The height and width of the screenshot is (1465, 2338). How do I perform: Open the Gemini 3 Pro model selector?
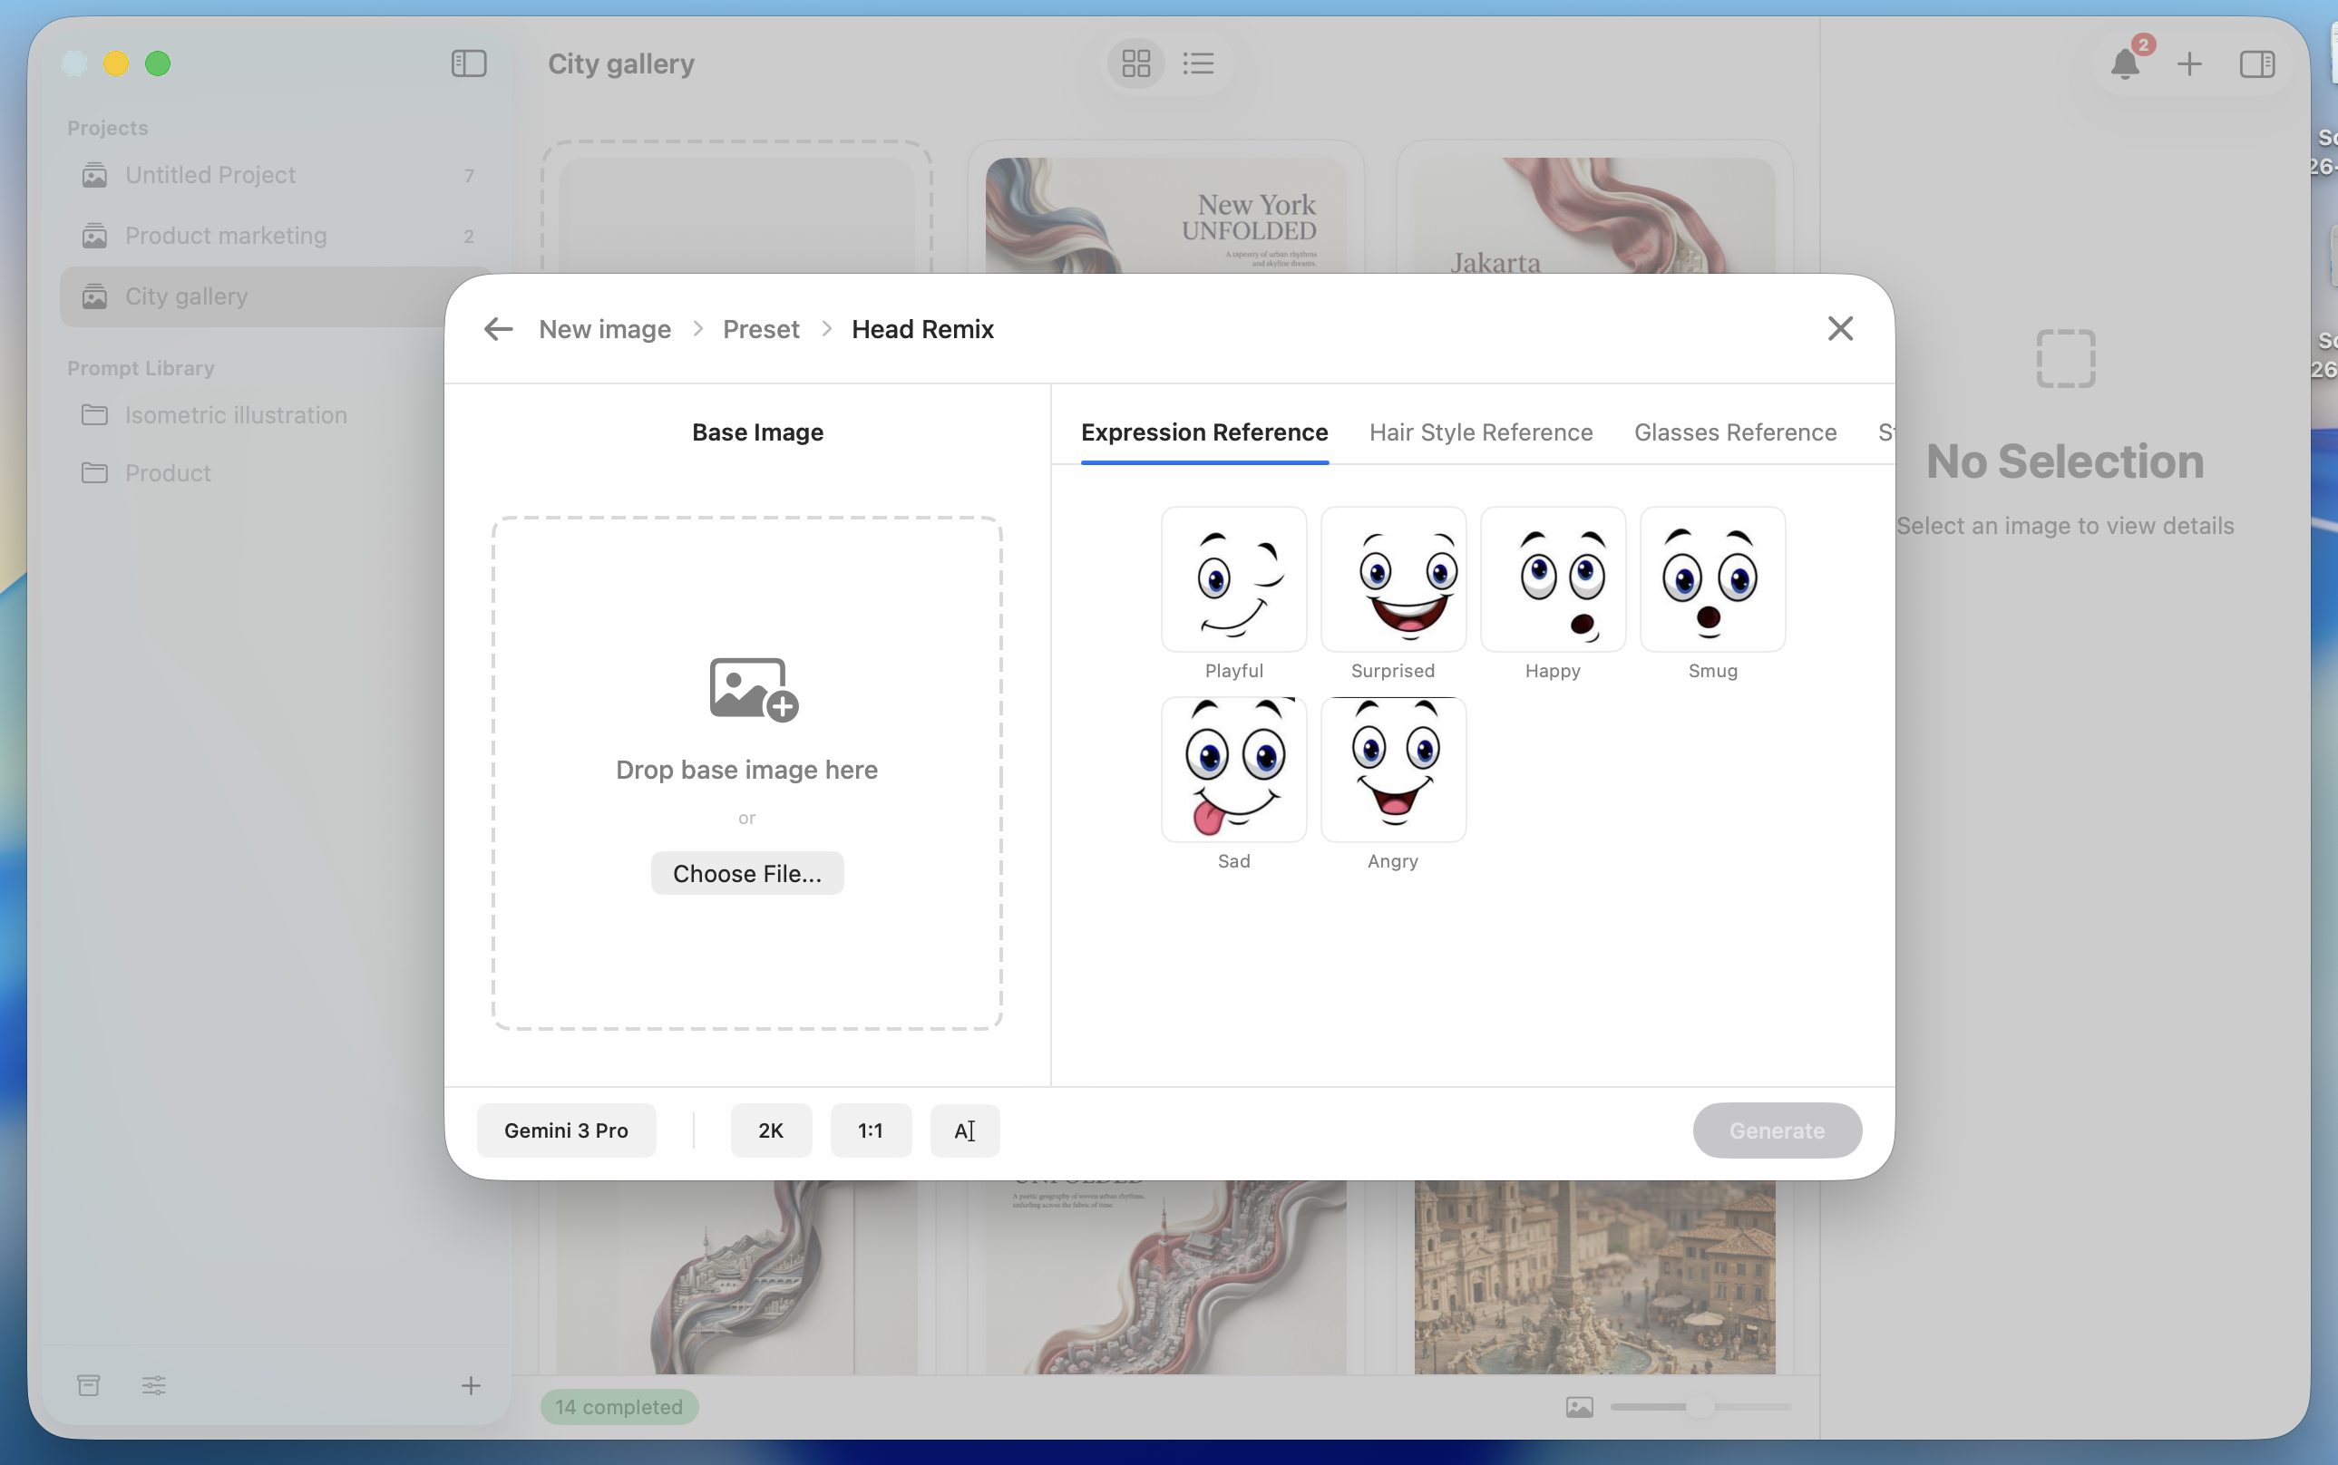click(566, 1130)
